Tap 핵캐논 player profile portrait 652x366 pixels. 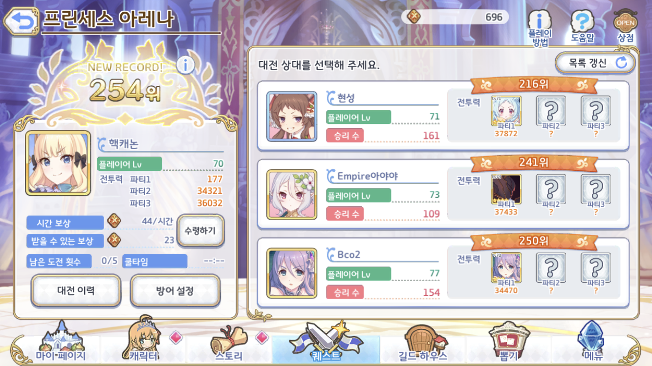pyautogui.click(x=58, y=163)
